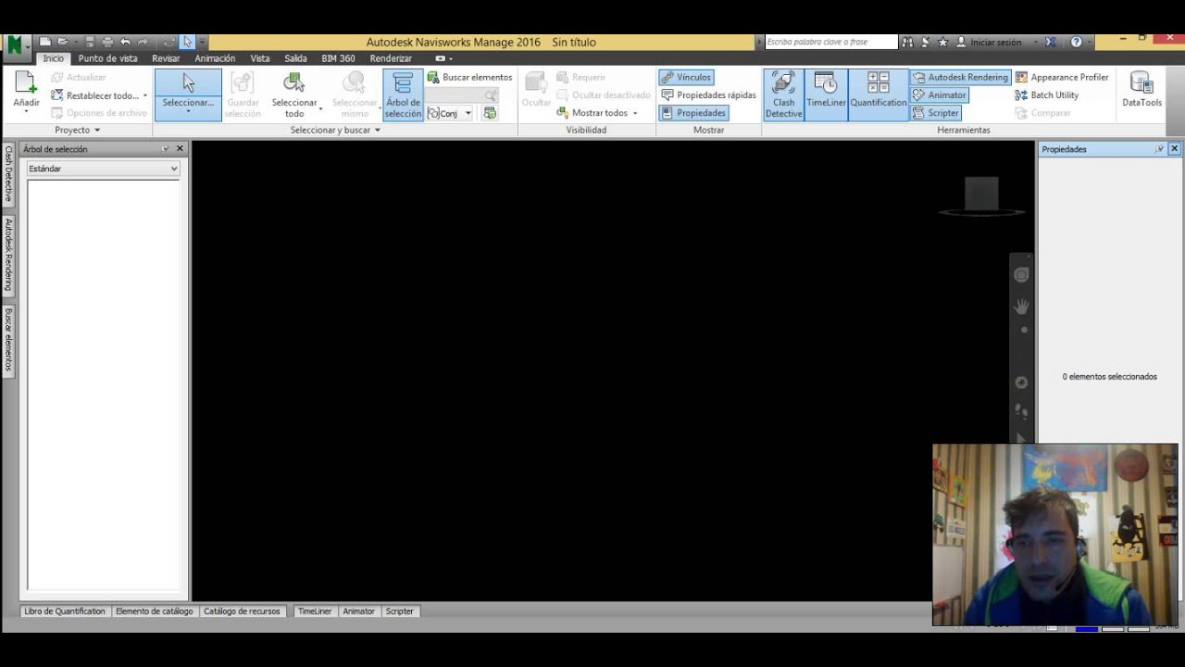Click the quick find search field
The image size is (1185, 667).
coord(462,94)
